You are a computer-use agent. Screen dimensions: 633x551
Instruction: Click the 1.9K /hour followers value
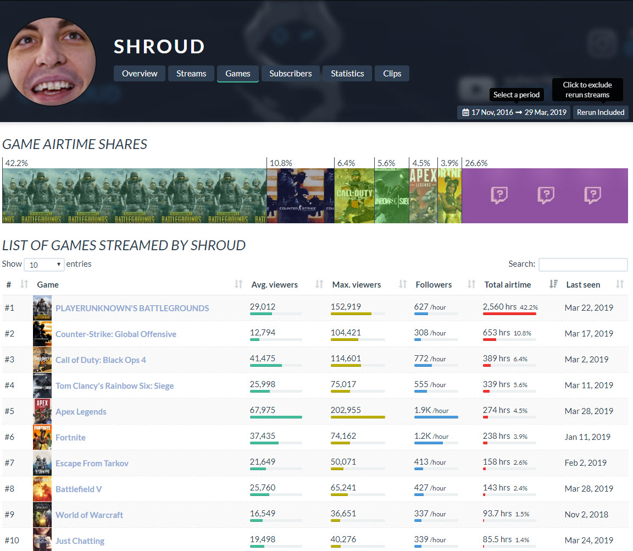click(x=431, y=410)
